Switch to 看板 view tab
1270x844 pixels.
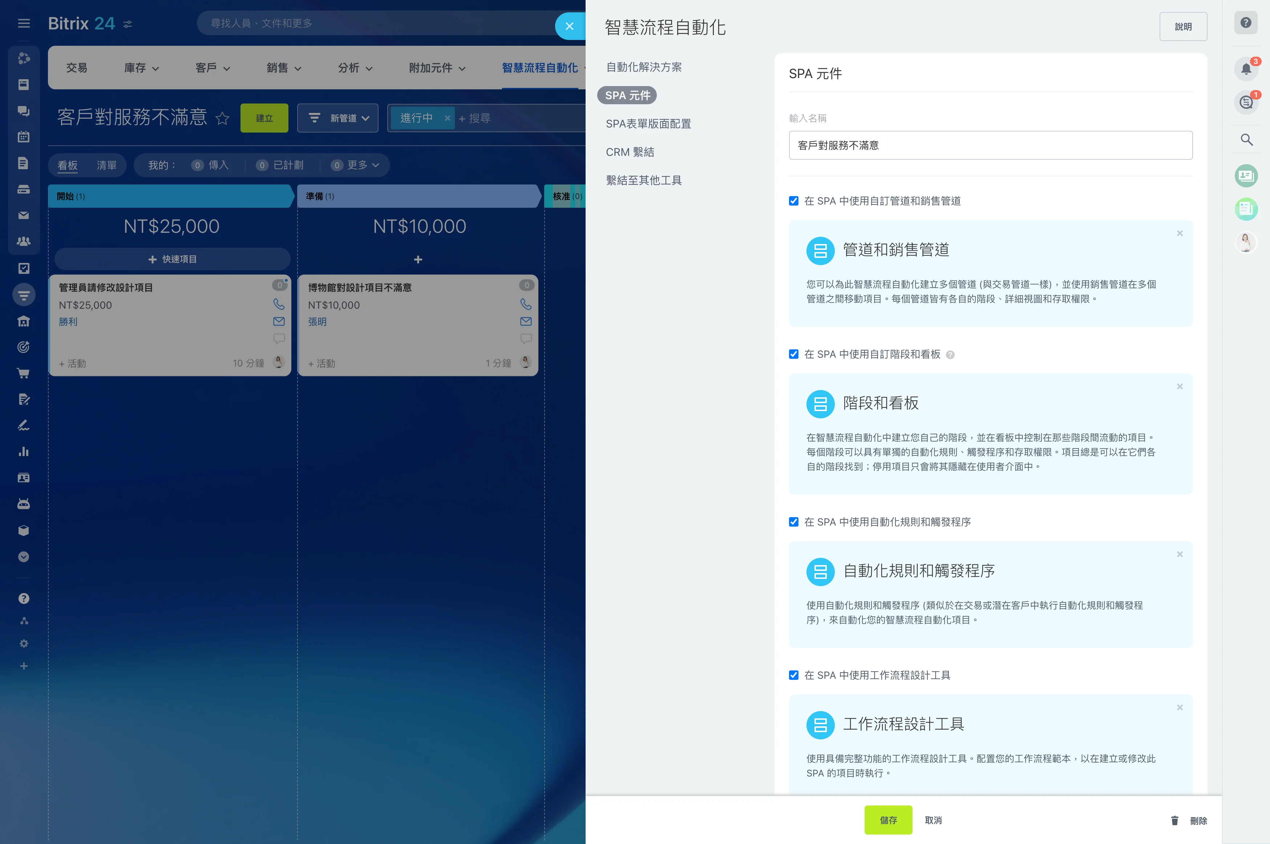coord(68,165)
